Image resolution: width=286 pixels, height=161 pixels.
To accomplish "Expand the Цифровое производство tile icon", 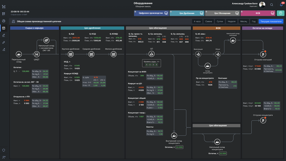I will pos(166,13).
